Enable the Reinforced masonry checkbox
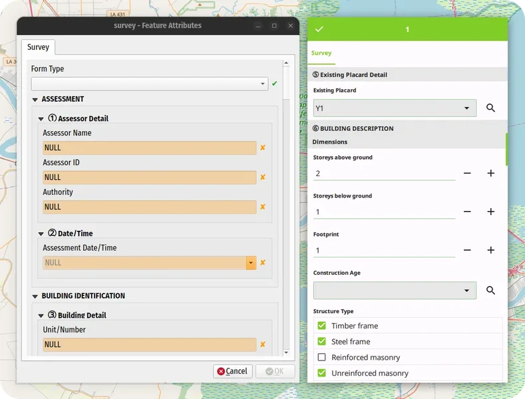The width and height of the screenshot is (525, 399). [x=322, y=358]
